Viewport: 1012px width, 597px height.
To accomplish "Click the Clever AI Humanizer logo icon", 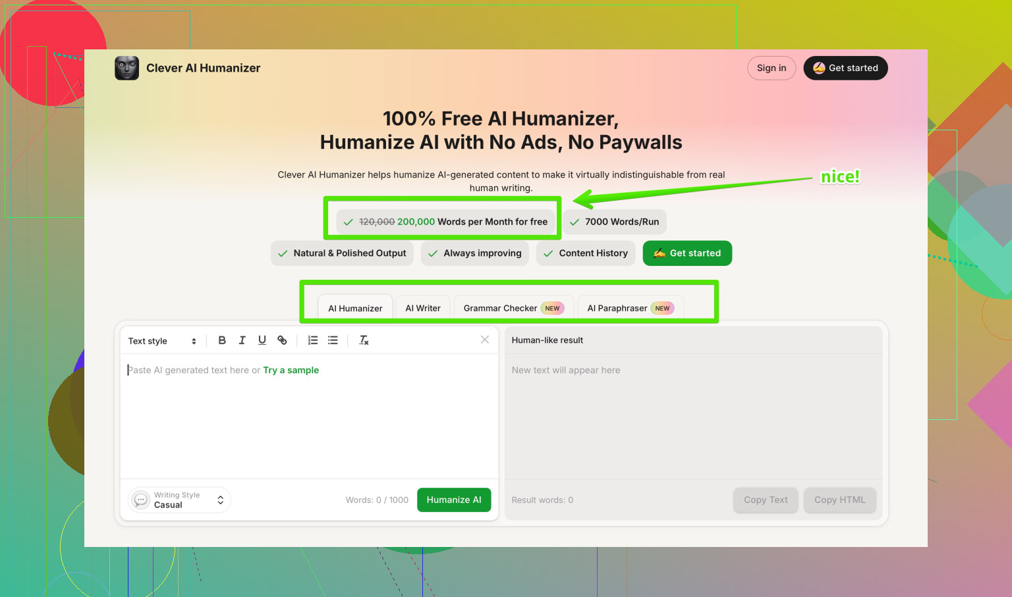I will (126, 68).
